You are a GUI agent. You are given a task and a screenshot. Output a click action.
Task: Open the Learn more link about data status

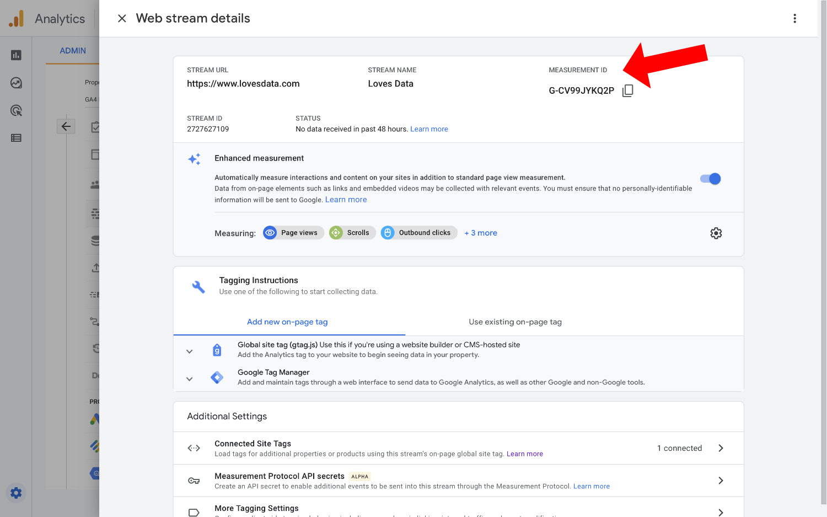click(429, 129)
